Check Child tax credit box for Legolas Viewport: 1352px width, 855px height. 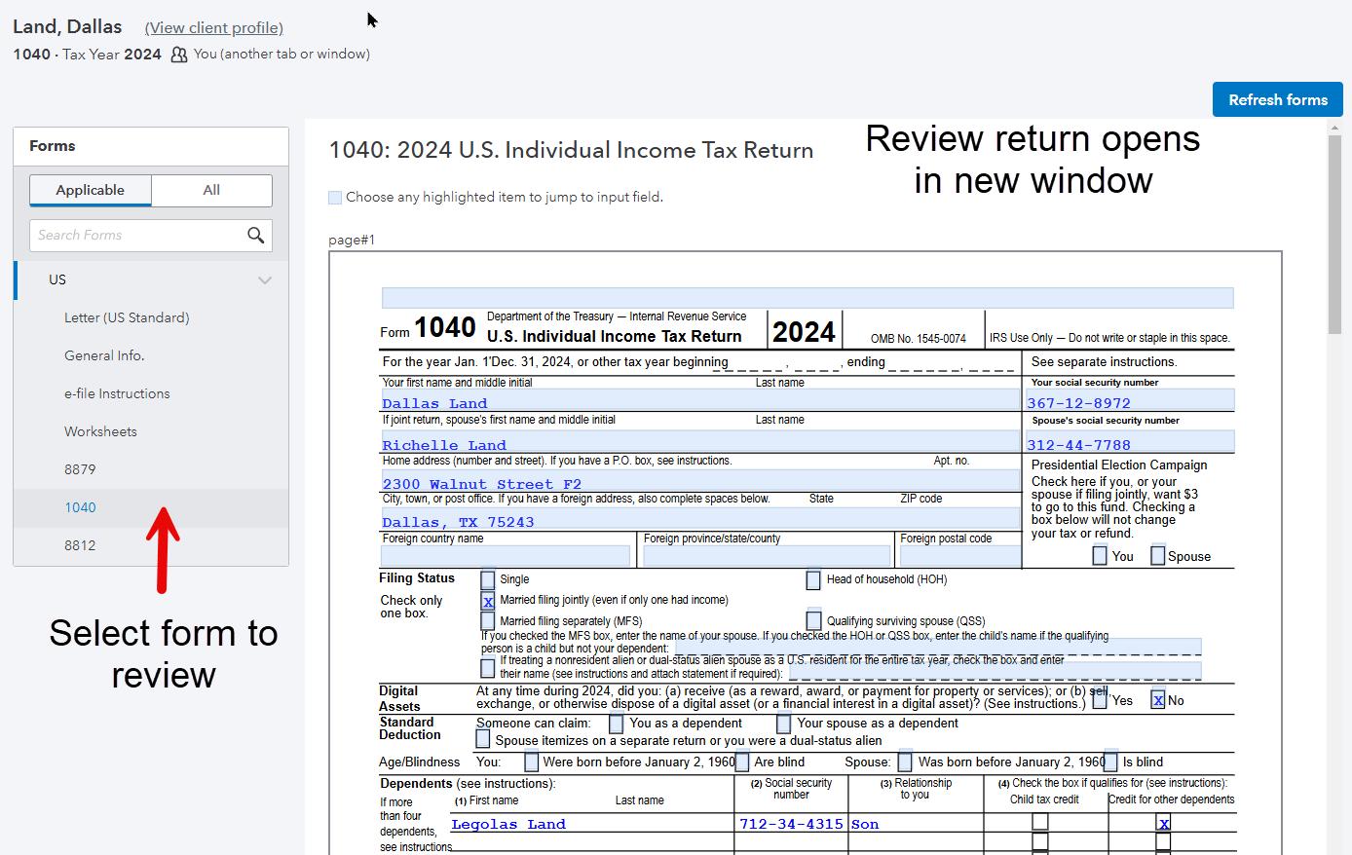pyautogui.click(x=1040, y=823)
